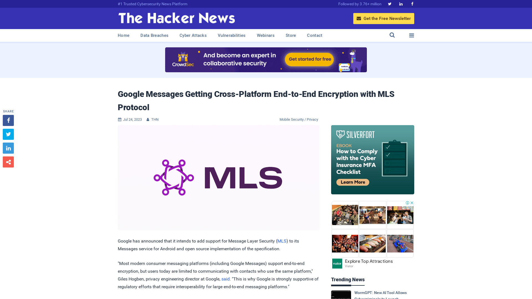
Task: Click the said hyperlink in article
Action: tap(226, 279)
